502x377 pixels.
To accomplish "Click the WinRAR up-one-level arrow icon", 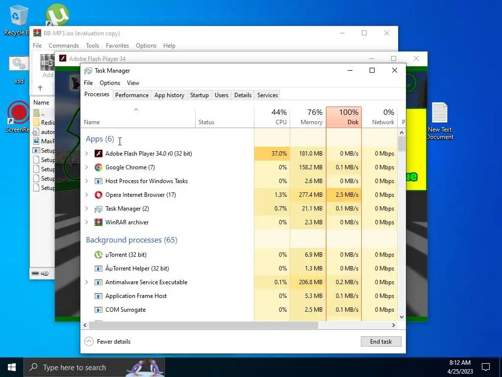I will point(40,88).
